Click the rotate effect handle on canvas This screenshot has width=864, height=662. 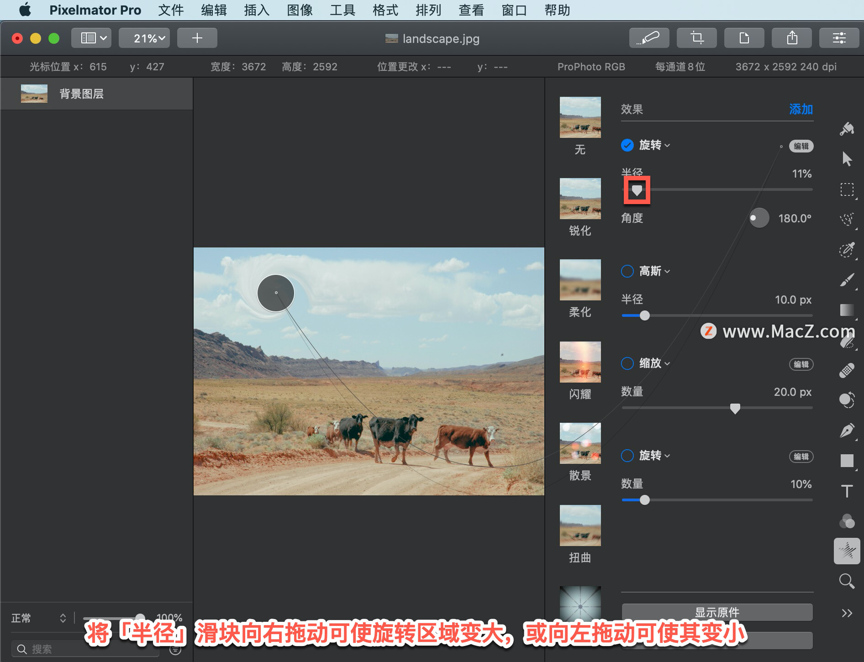(276, 293)
